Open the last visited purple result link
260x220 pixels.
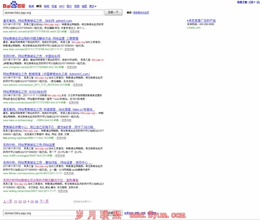41,180
